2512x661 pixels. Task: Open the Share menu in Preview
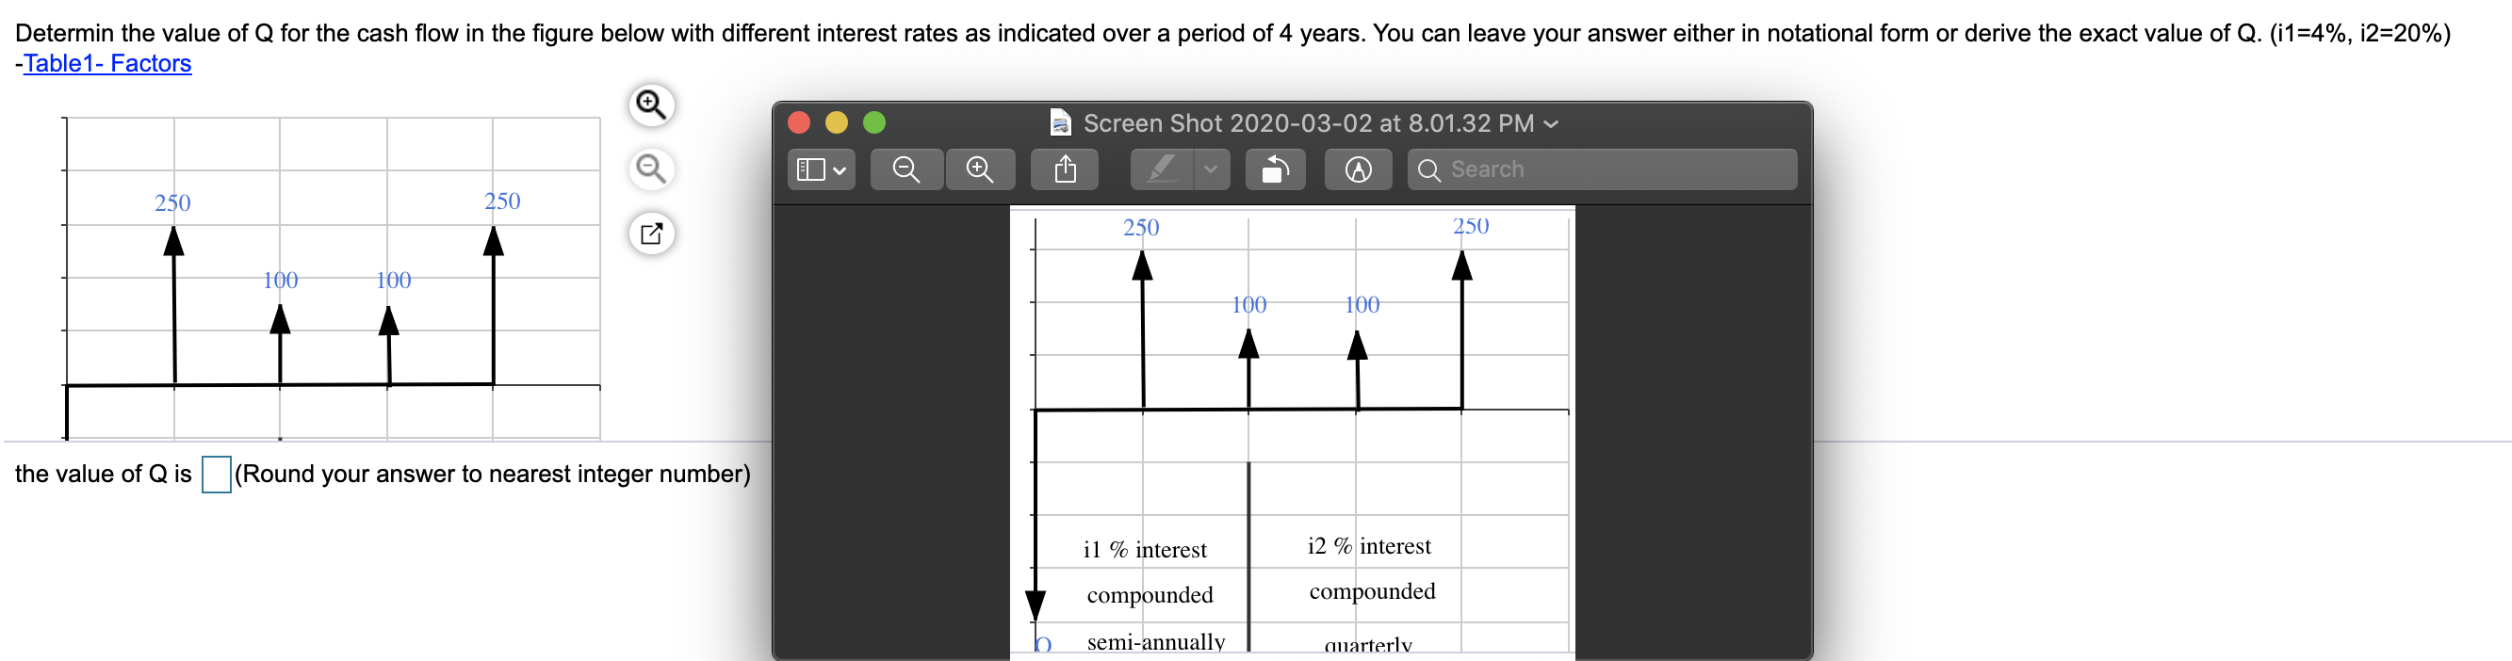(1064, 169)
